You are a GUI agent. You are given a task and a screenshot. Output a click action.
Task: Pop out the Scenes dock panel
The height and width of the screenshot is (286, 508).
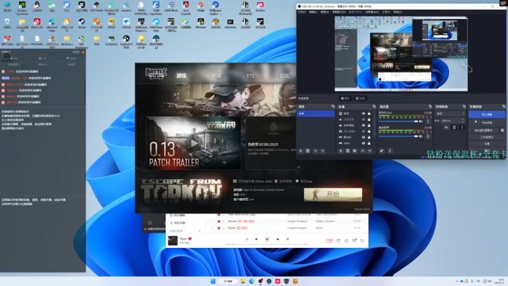tap(333, 107)
